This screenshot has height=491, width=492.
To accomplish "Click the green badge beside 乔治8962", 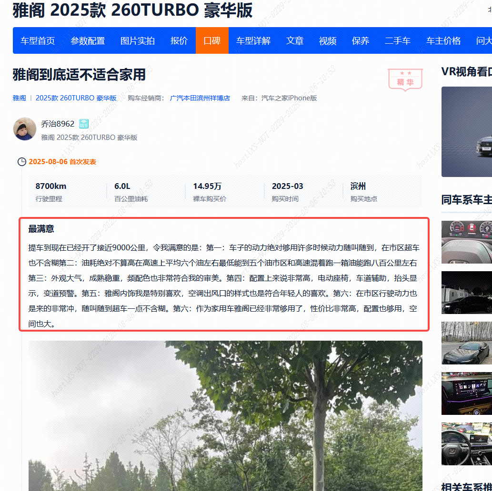I will pyautogui.click(x=83, y=124).
